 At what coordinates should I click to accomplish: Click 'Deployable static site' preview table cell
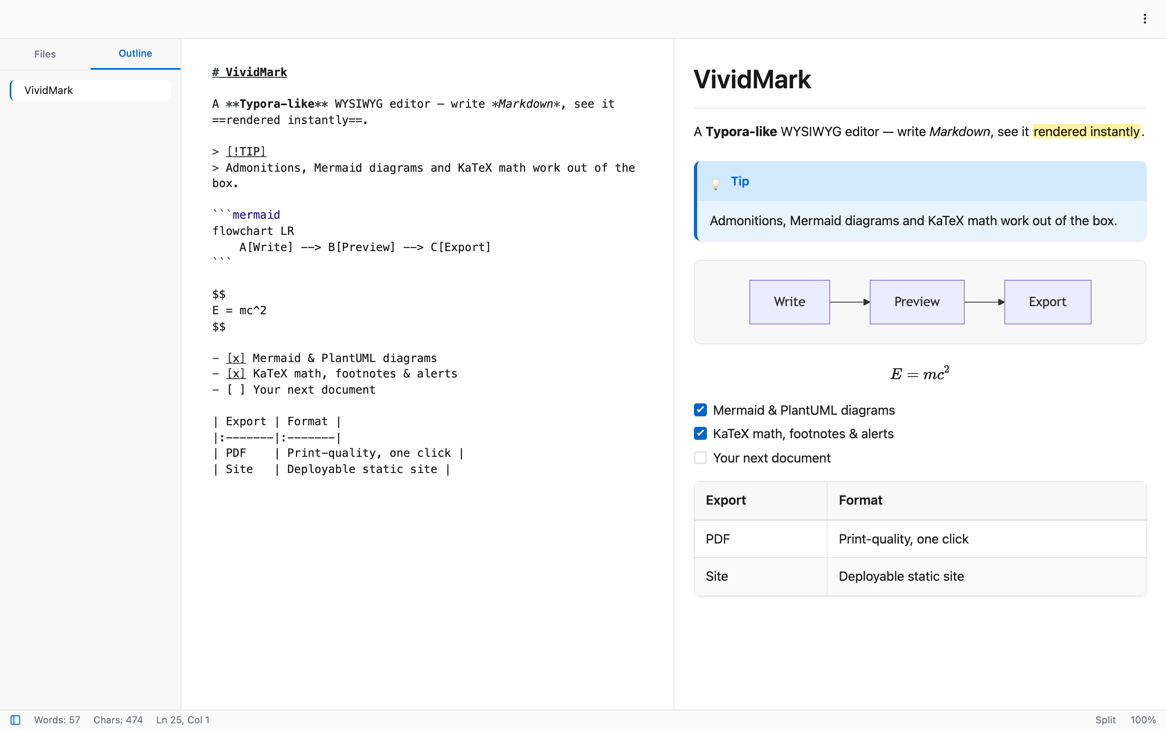point(986,576)
